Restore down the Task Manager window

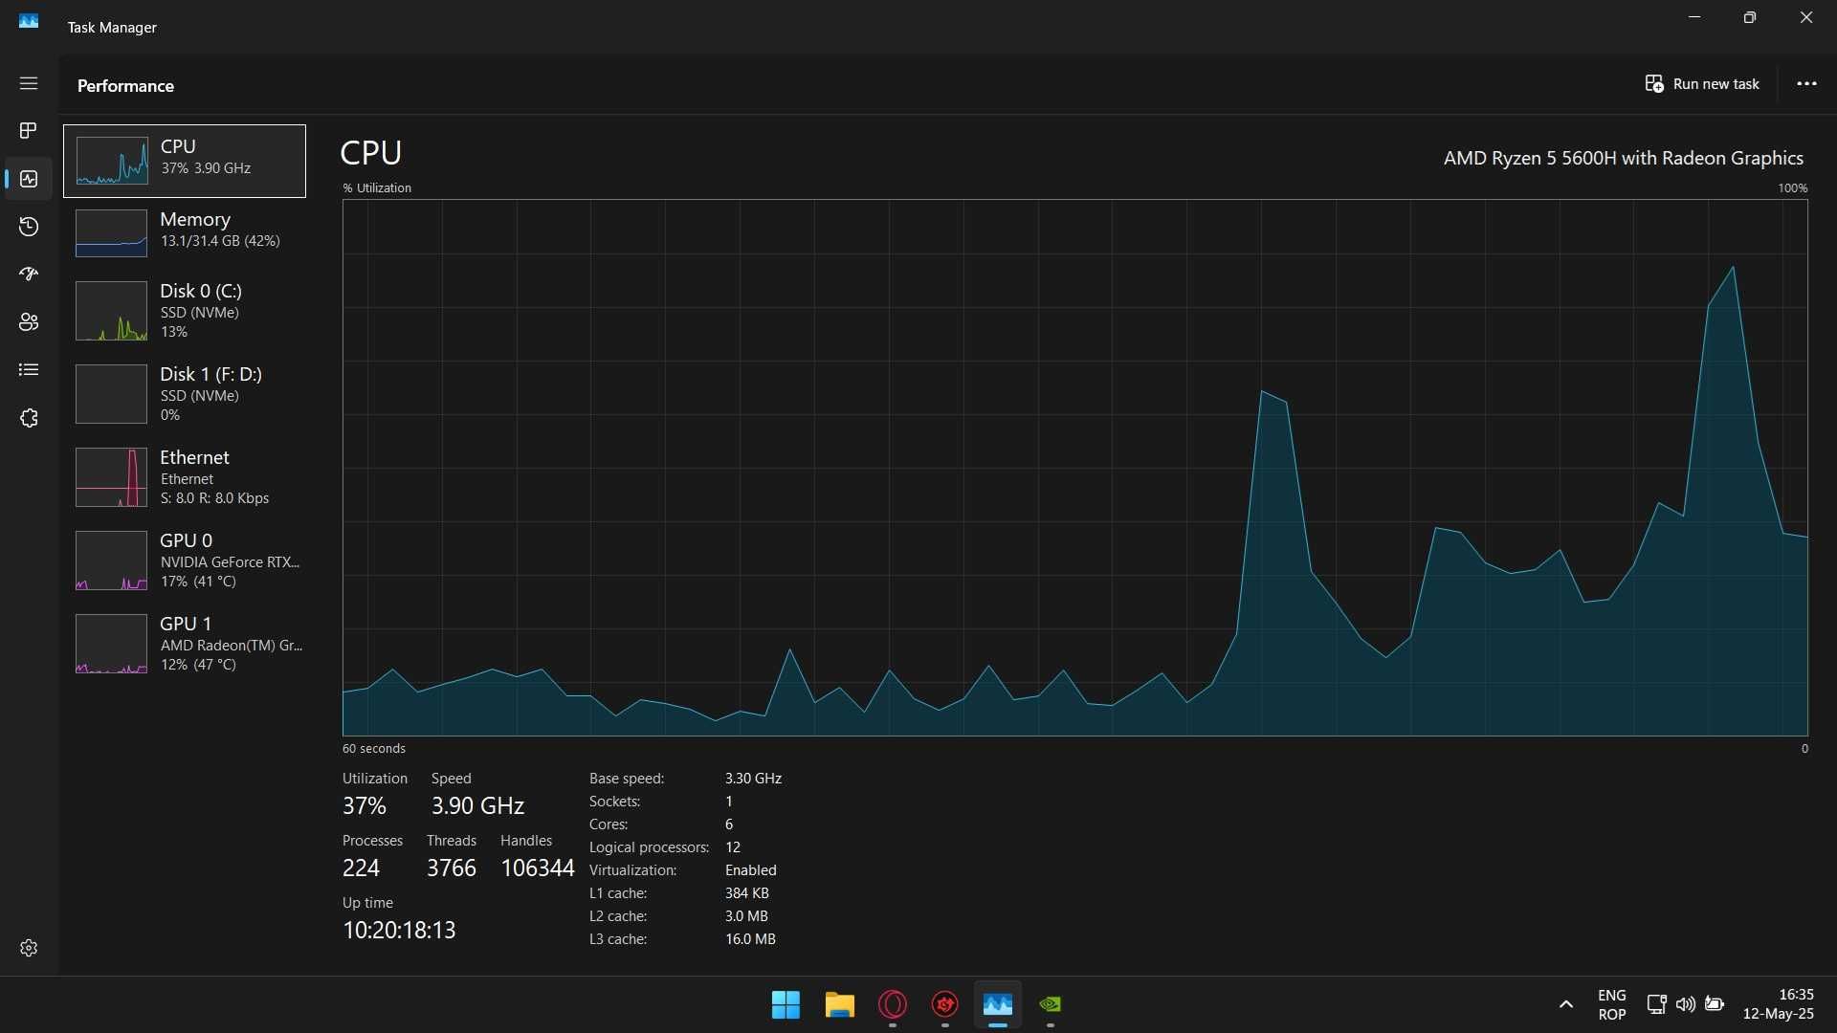1750,17
